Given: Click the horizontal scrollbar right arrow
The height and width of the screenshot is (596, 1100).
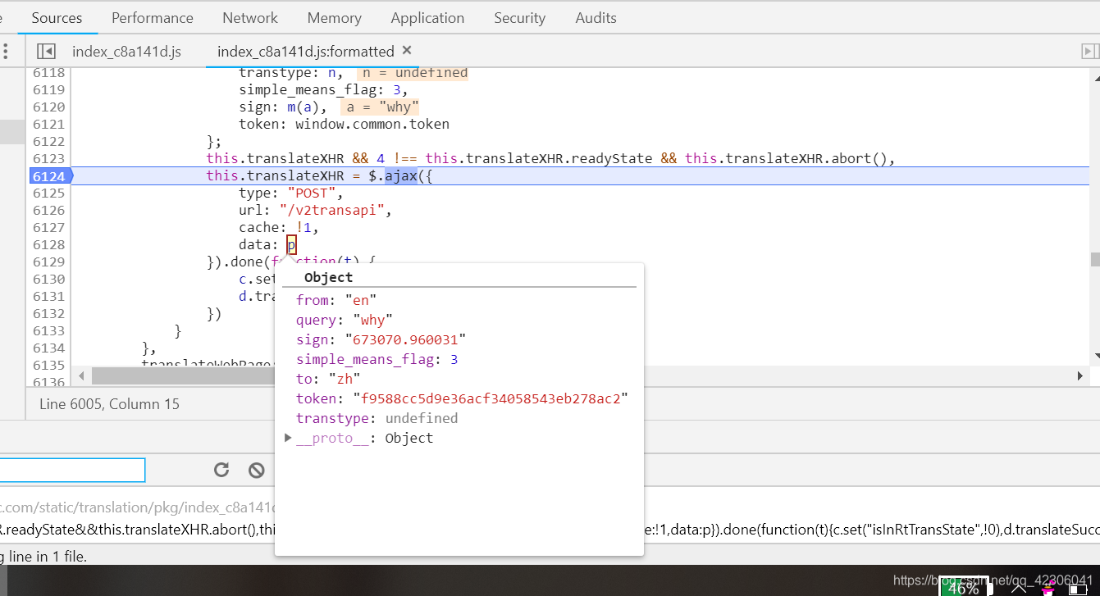Looking at the screenshot, I should click(x=1080, y=375).
